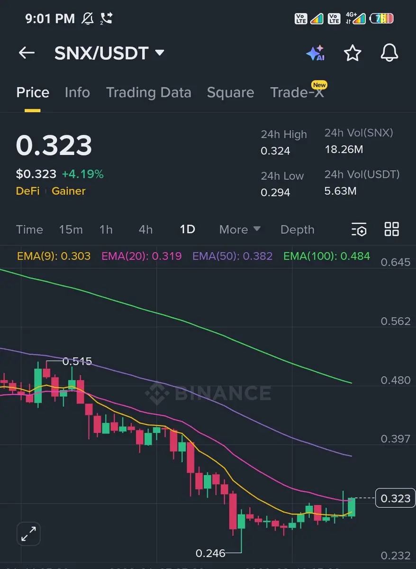Tap the call status bar icon
The height and width of the screenshot is (569, 416).
pyautogui.click(x=106, y=18)
